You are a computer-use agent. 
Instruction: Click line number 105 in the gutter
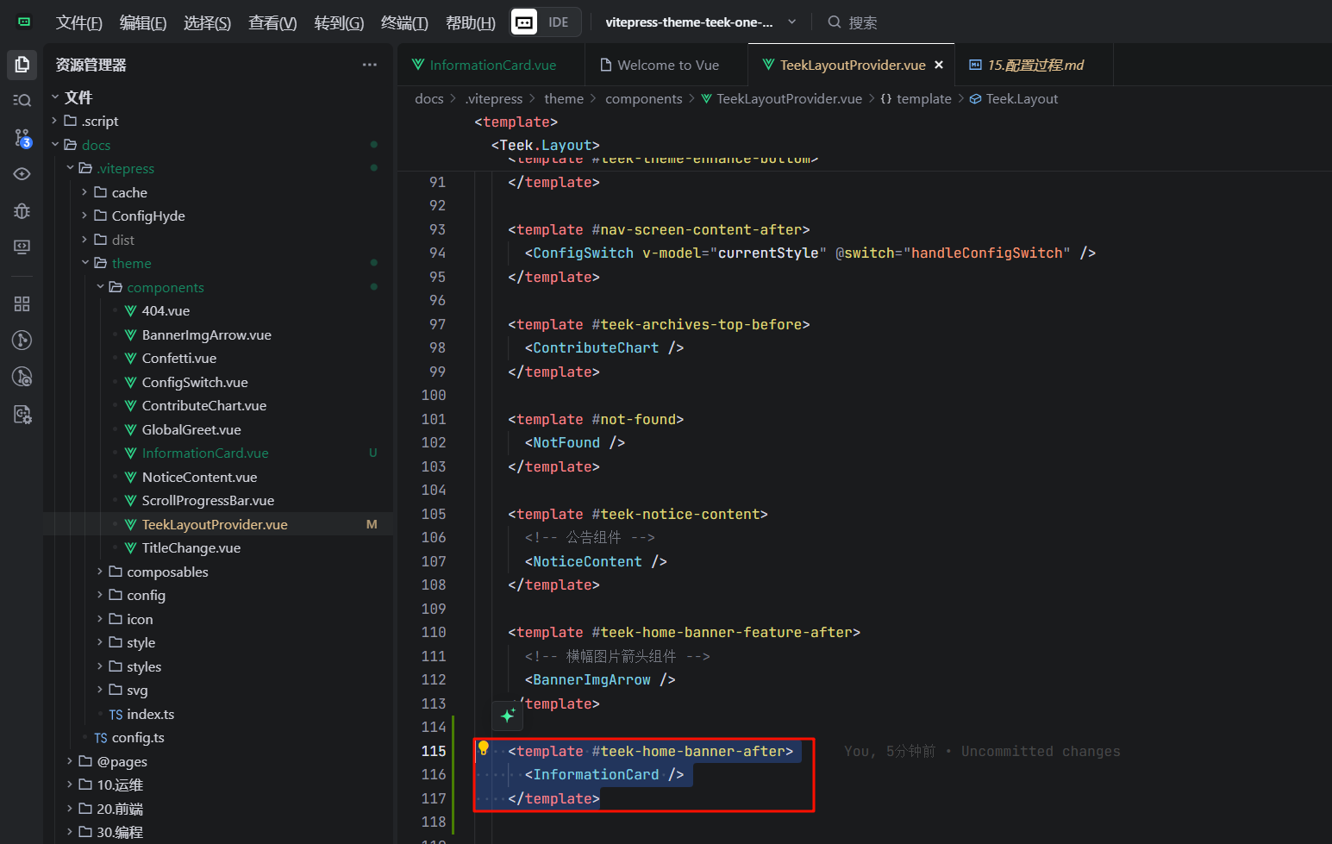pyautogui.click(x=434, y=514)
